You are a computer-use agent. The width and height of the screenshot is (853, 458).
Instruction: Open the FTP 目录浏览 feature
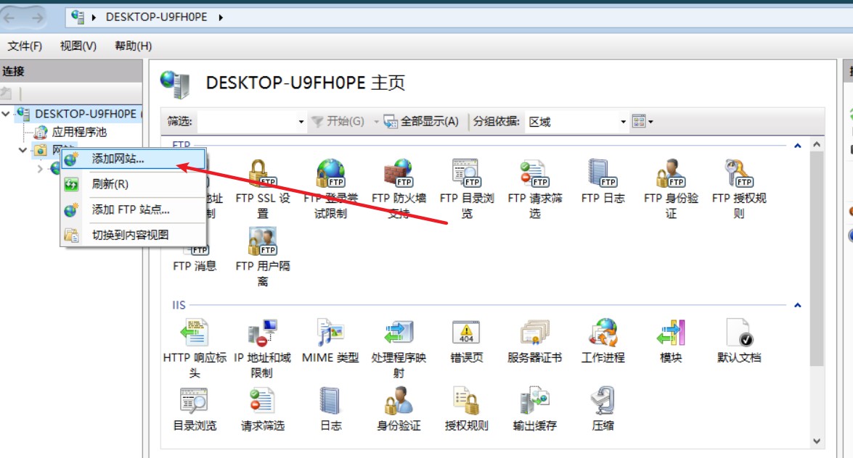click(467, 188)
